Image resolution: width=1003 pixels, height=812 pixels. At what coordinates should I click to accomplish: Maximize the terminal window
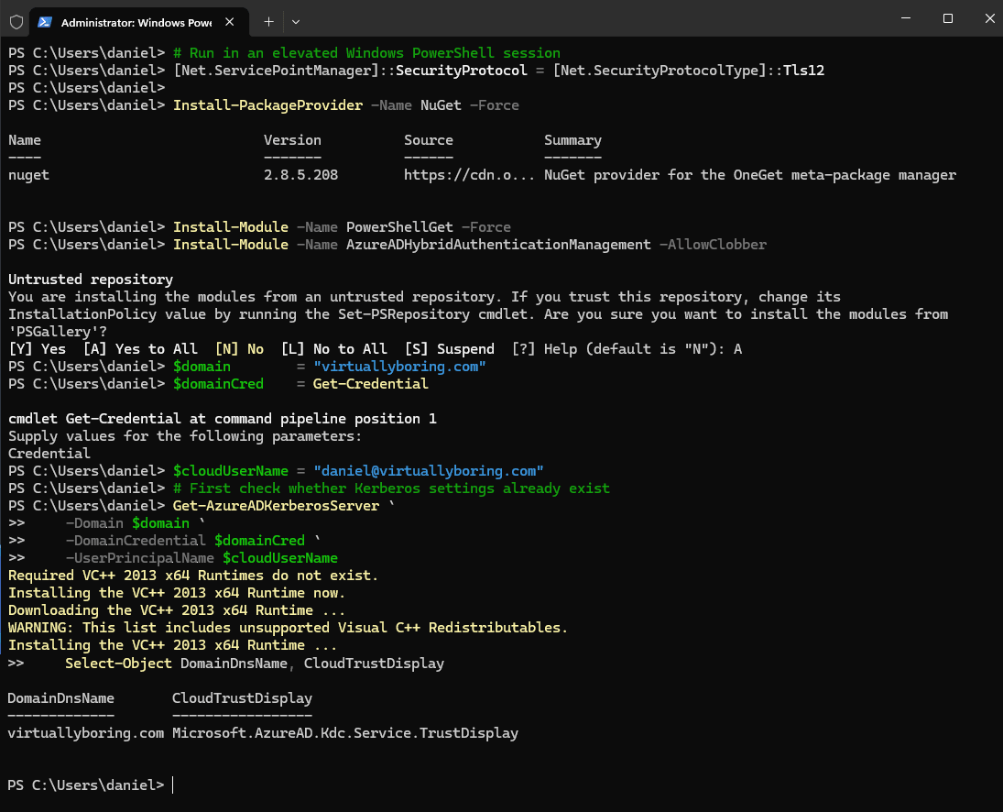click(x=948, y=18)
